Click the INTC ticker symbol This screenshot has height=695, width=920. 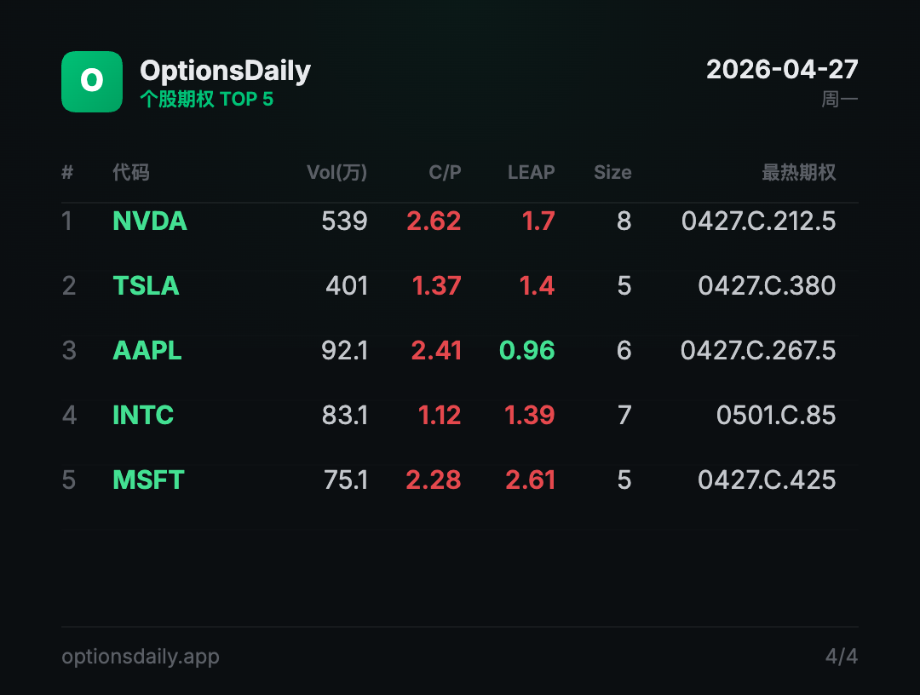pyautogui.click(x=143, y=416)
